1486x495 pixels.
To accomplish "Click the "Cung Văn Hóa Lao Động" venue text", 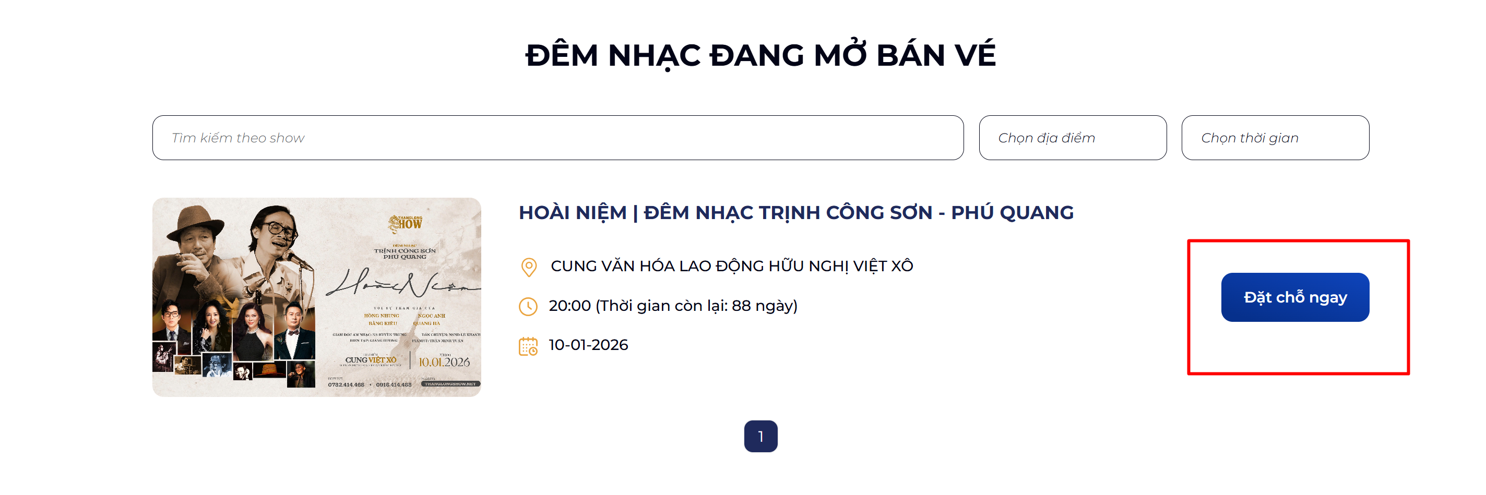I will click(731, 265).
